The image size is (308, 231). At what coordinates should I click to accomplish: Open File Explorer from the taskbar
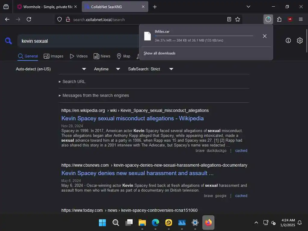pyautogui.click(x=142, y=223)
